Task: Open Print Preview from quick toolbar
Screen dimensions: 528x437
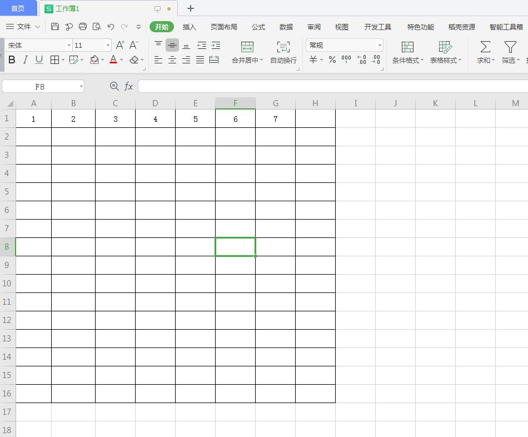Action: point(97,27)
